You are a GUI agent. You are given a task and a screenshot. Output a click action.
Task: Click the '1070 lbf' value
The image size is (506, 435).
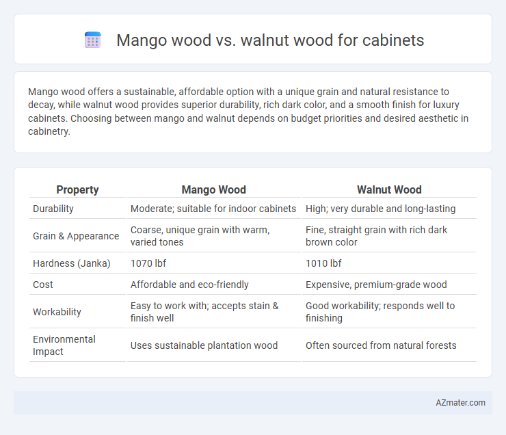[148, 263]
